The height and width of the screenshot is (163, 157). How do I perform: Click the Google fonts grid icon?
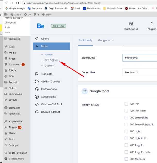click(x=85, y=91)
